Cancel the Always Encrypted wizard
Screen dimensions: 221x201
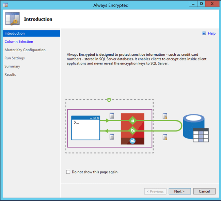pyautogui.click(x=204, y=191)
